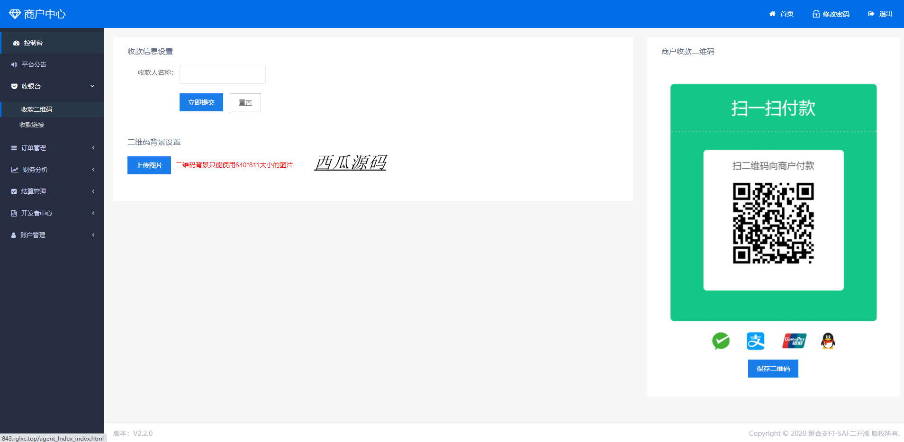This screenshot has height=442, width=904.
Task: Click the 收款人名称 field label
Action: (x=156, y=72)
